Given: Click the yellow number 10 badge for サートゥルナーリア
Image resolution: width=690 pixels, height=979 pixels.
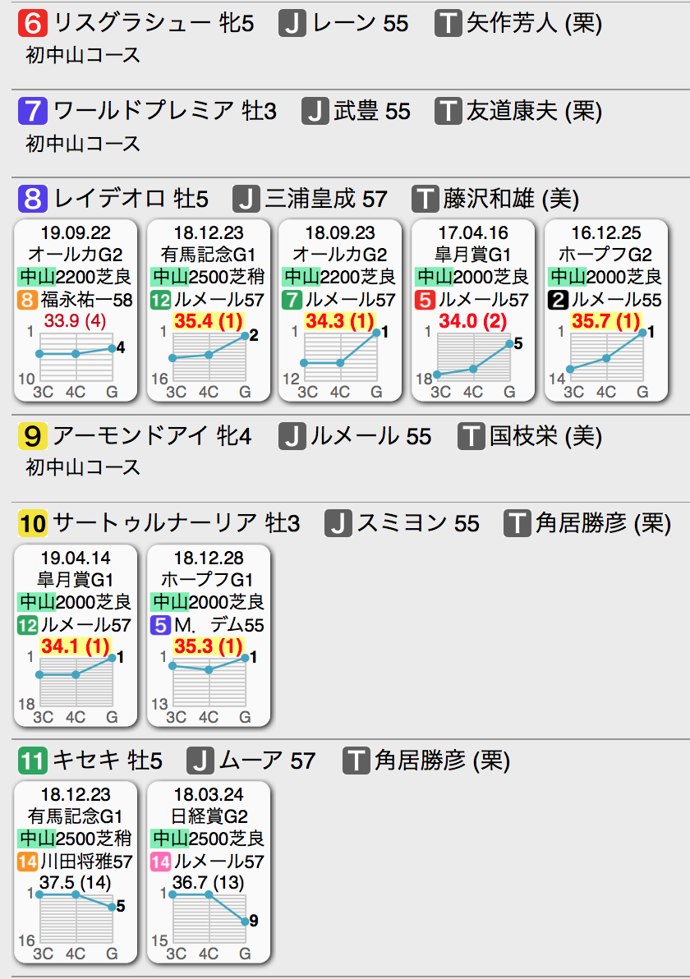Looking at the screenshot, I should pos(33,523).
